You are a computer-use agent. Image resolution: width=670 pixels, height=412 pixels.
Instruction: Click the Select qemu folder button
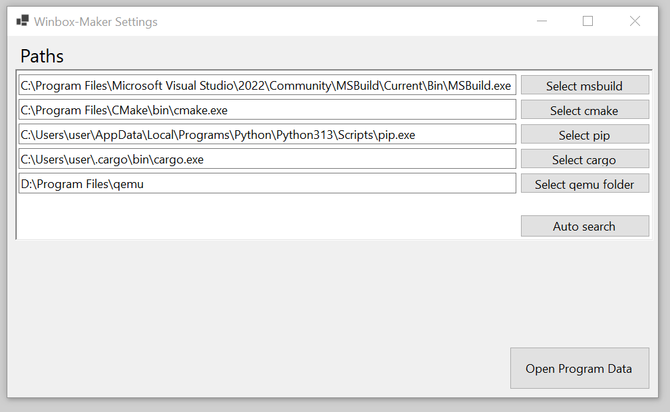[585, 183]
